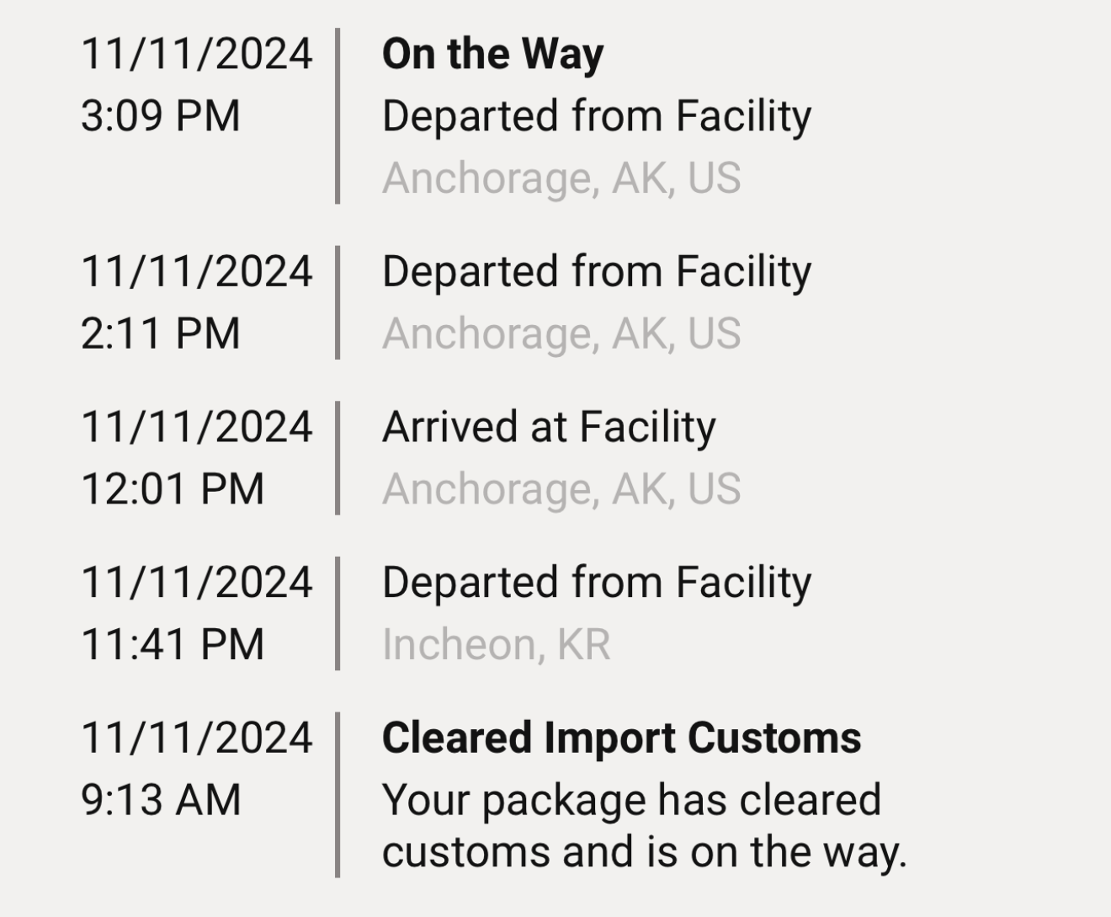Open the "Arrived at Facility" event
The width and height of the screenshot is (1111, 917).
pos(549,427)
